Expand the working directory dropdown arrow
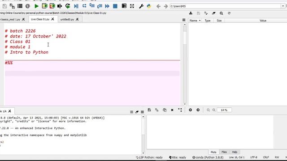This screenshot has width=287, height=161. (283, 6)
